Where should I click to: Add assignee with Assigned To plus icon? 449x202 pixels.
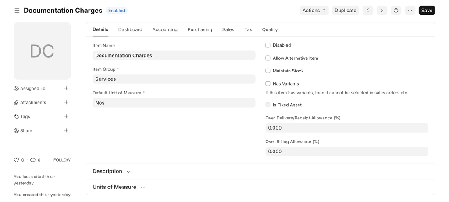(x=66, y=88)
